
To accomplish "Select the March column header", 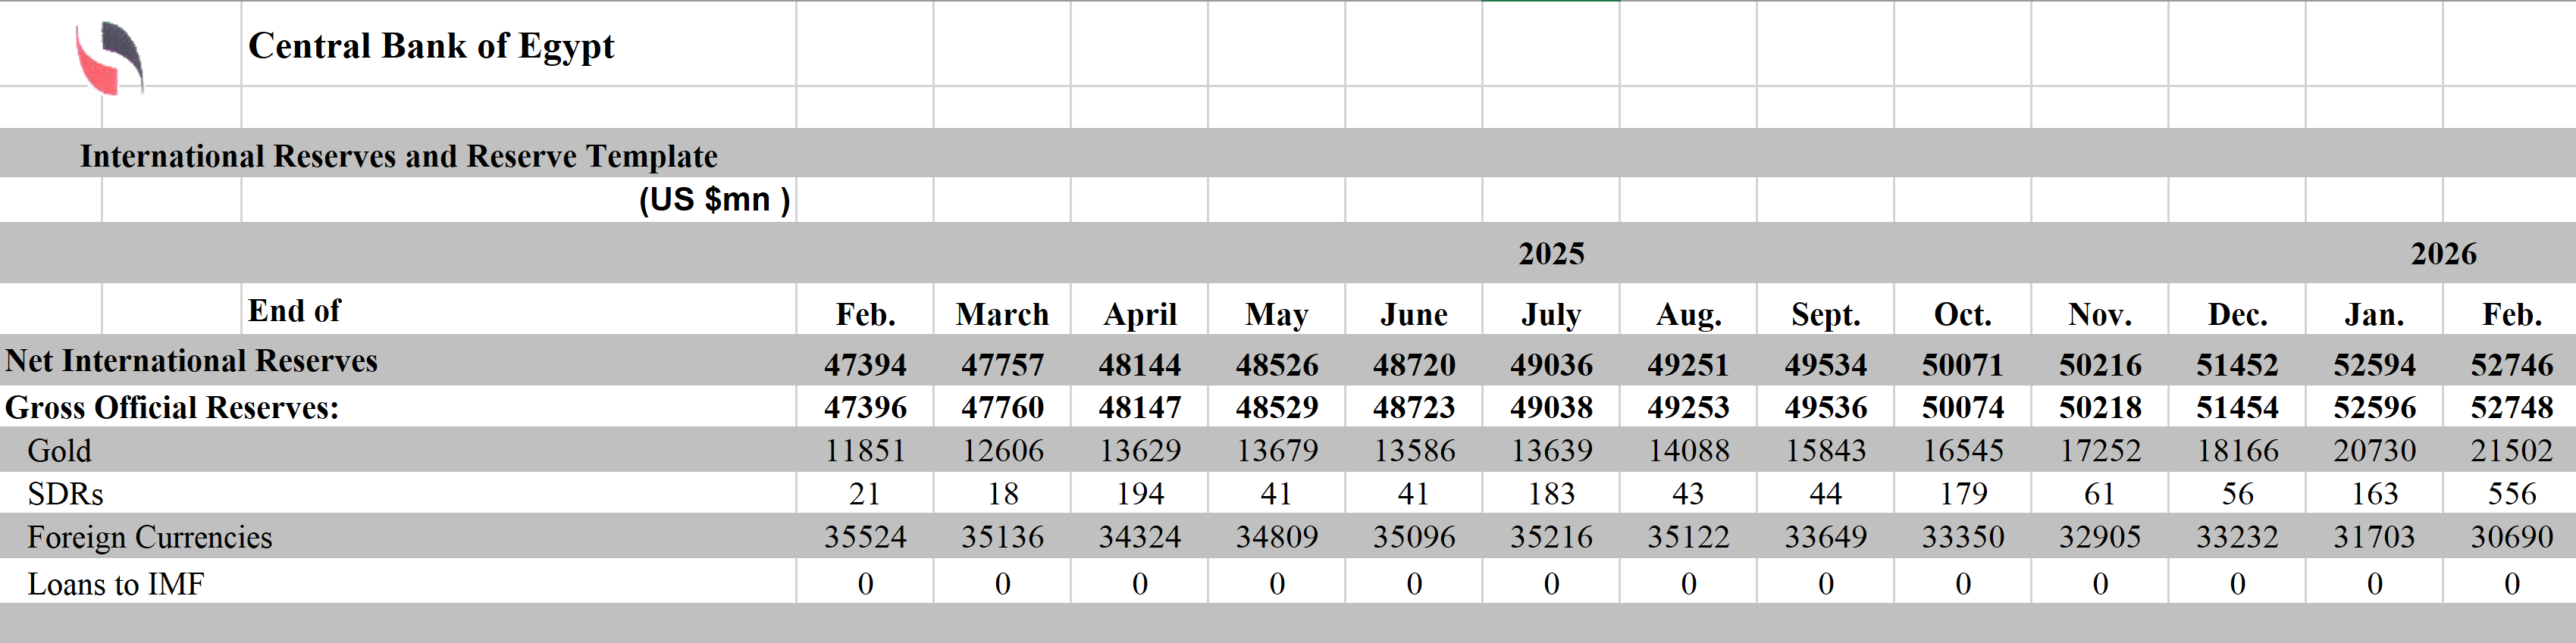I will coord(1002,314).
